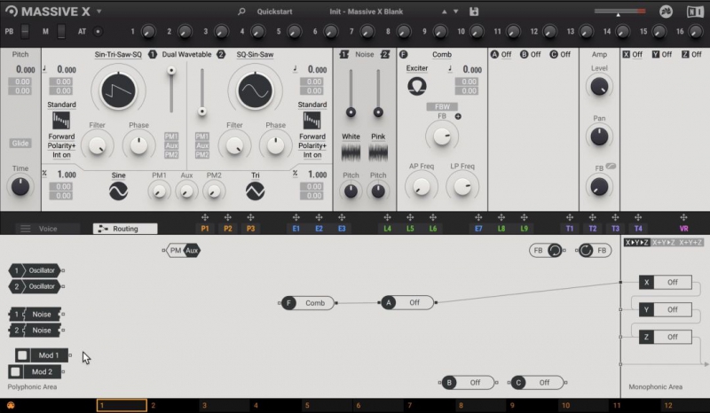Click the PM Aux routing node
Viewport: 710px width, 413px height.
184,250
